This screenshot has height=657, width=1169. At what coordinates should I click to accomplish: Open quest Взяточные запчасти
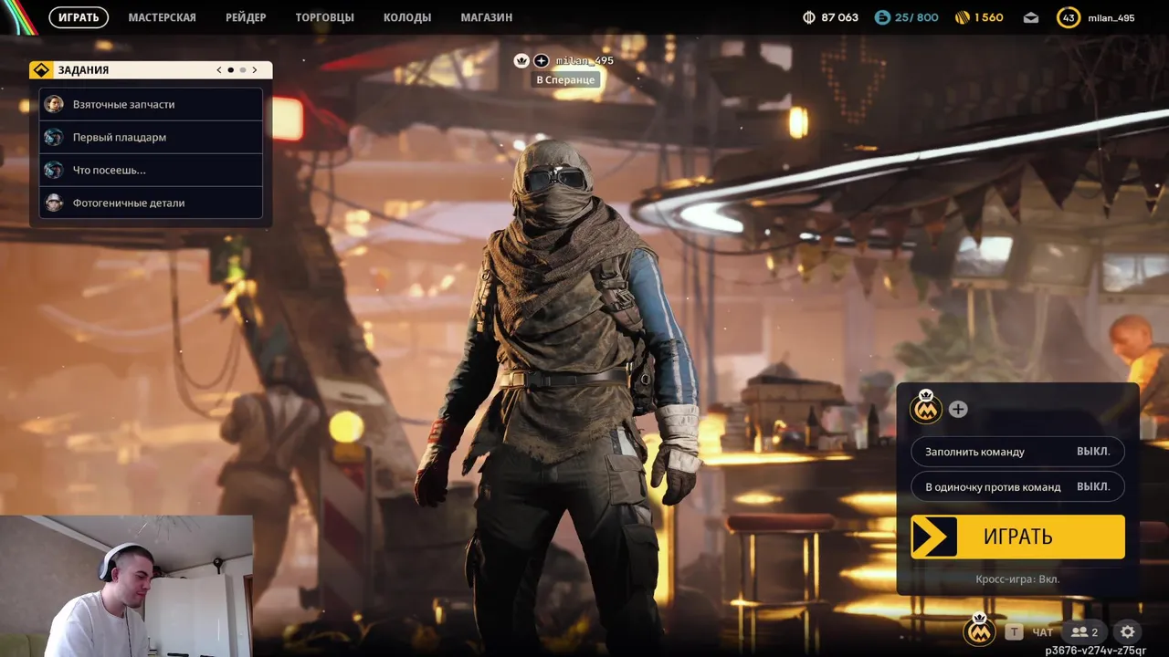(x=151, y=104)
